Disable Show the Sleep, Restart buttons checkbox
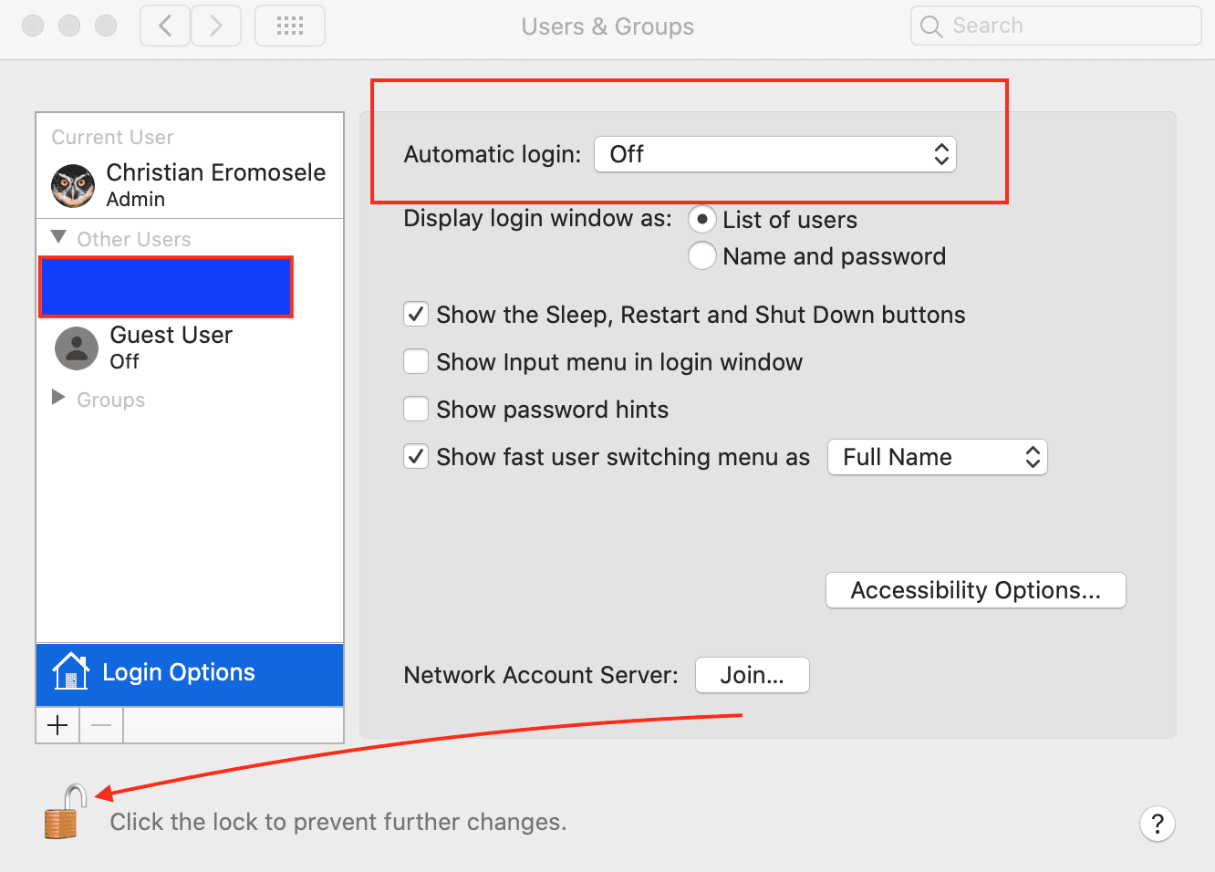1215x872 pixels. coord(416,315)
